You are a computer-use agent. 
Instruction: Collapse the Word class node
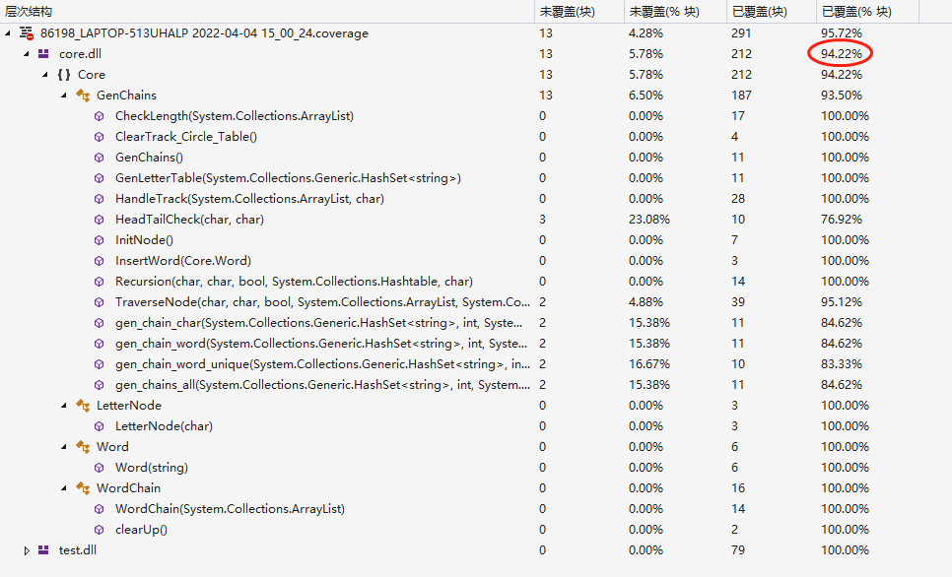(64, 447)
